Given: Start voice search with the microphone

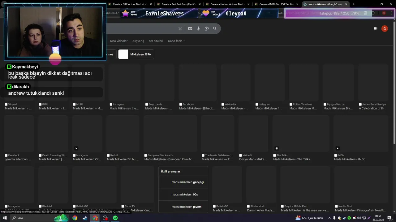Looking at the screenshot, I should [198, 28].
